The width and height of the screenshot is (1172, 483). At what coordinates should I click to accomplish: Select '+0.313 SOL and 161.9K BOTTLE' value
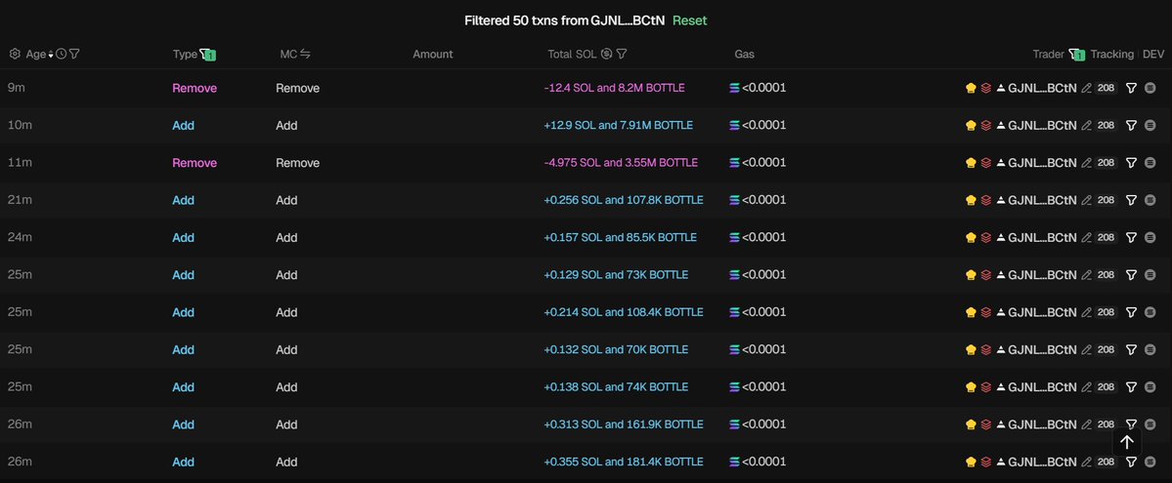(x=624, y=424)
